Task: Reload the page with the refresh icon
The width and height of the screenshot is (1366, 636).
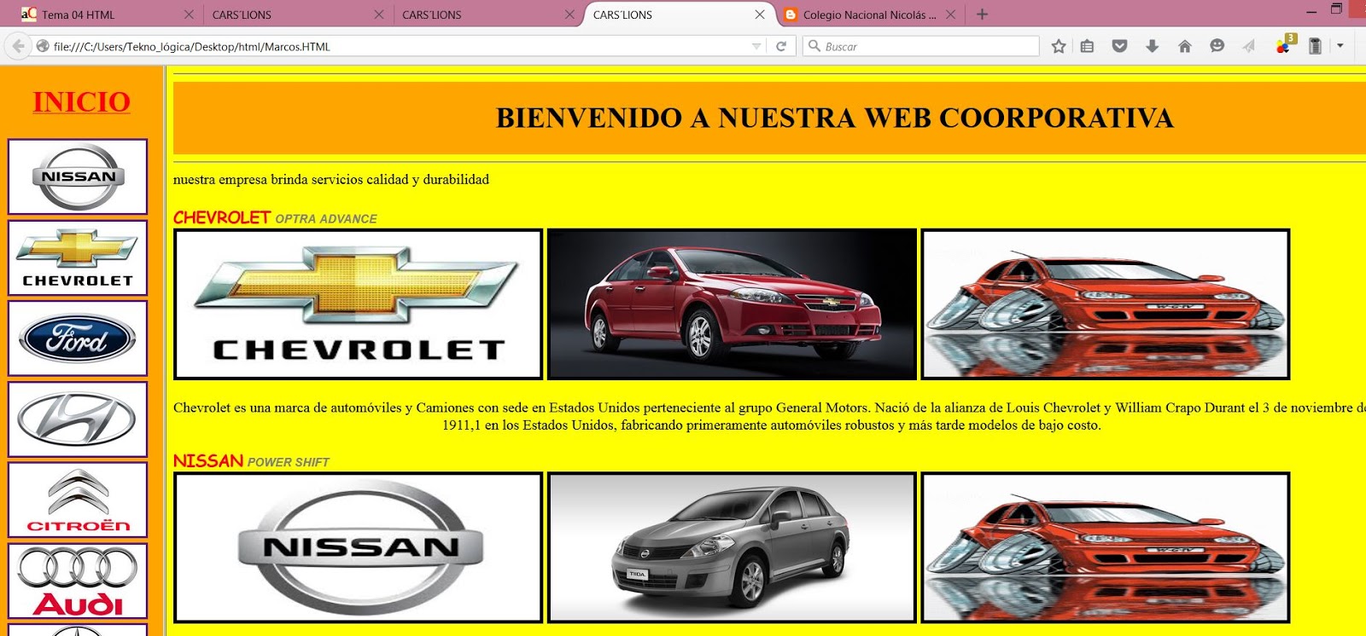Action: 780,46
